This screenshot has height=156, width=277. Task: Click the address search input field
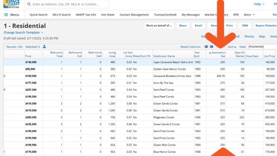[x=68, y=4]
